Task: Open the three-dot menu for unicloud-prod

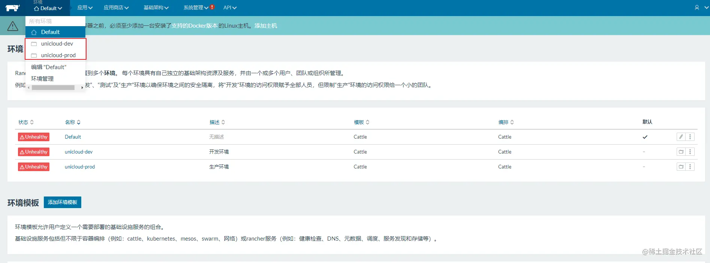Action: tap(690, 167)
